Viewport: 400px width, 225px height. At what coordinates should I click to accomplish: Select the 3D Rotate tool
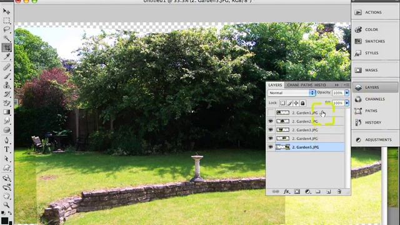point(7,177)
